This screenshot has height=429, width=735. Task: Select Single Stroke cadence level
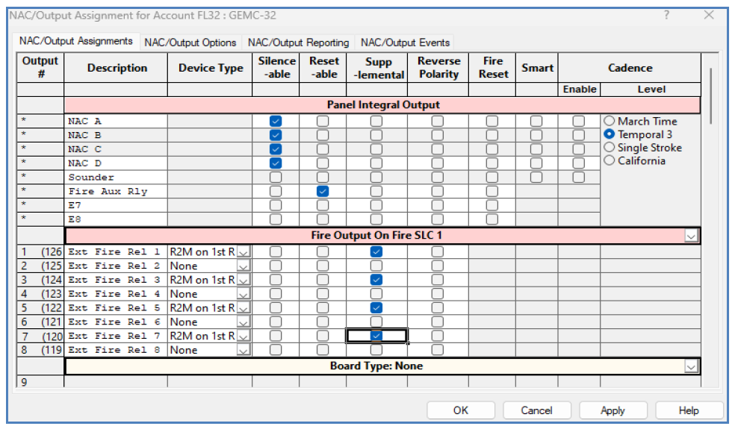click(609, 147)
